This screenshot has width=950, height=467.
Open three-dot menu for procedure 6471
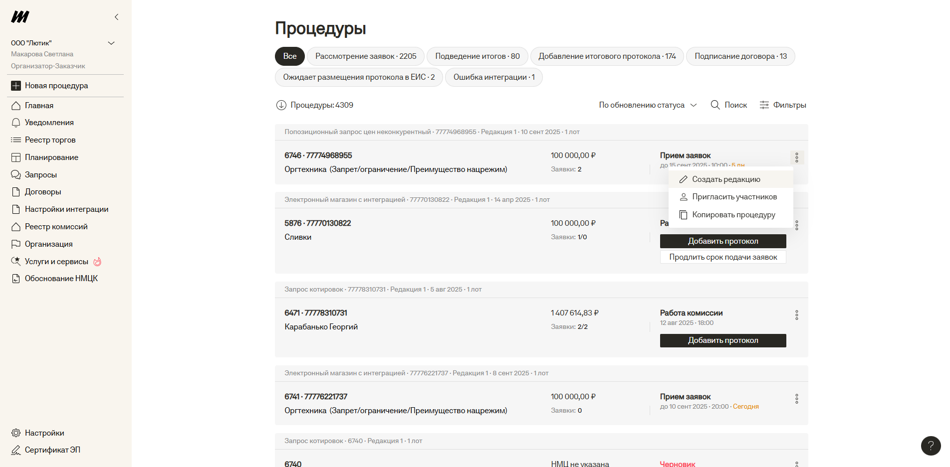pyautogui.click(x=797, y=315)
